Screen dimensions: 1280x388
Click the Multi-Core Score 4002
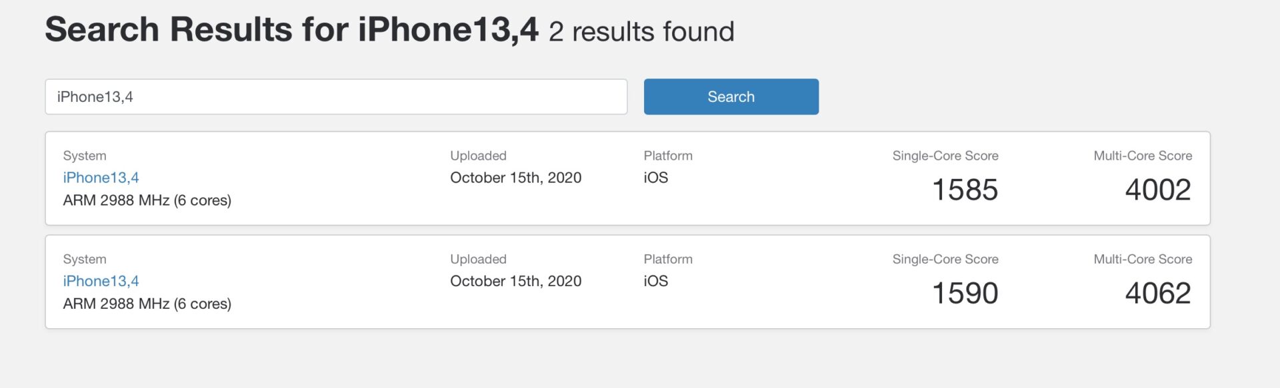[x=1159, y=190]
